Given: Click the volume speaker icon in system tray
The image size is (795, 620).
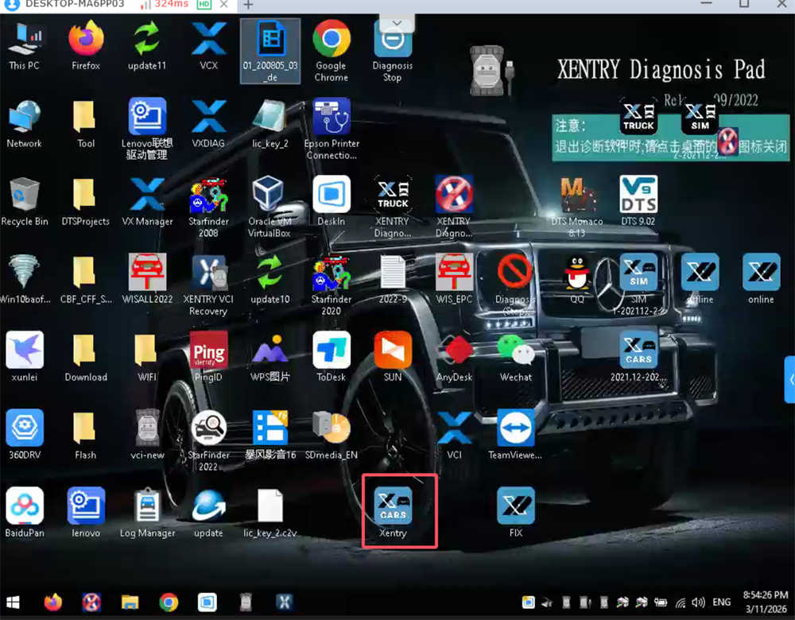Looking at the screenshot, I should pos(698,602).
